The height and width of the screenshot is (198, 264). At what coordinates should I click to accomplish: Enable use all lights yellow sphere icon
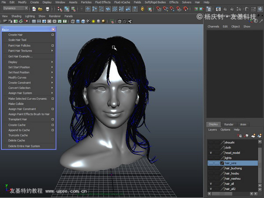click(x=93, y=22)
